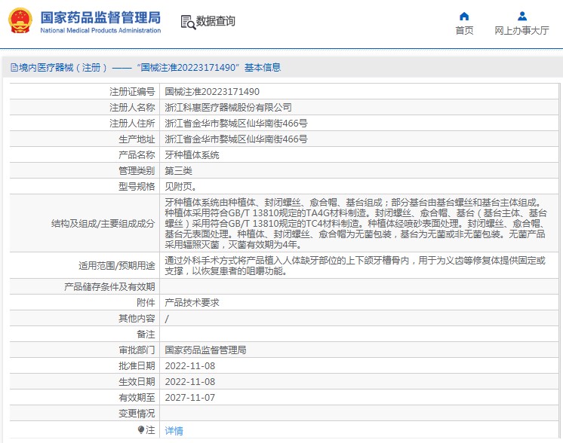Click the 网上办事大厅 user icon
563x443 pixels.
[522, 17]
